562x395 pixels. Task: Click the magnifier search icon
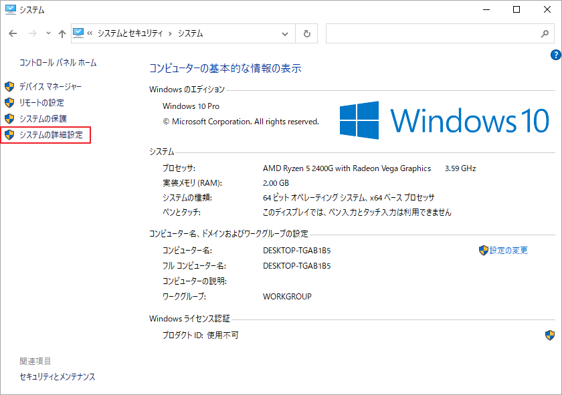click(x=545, y=33)
